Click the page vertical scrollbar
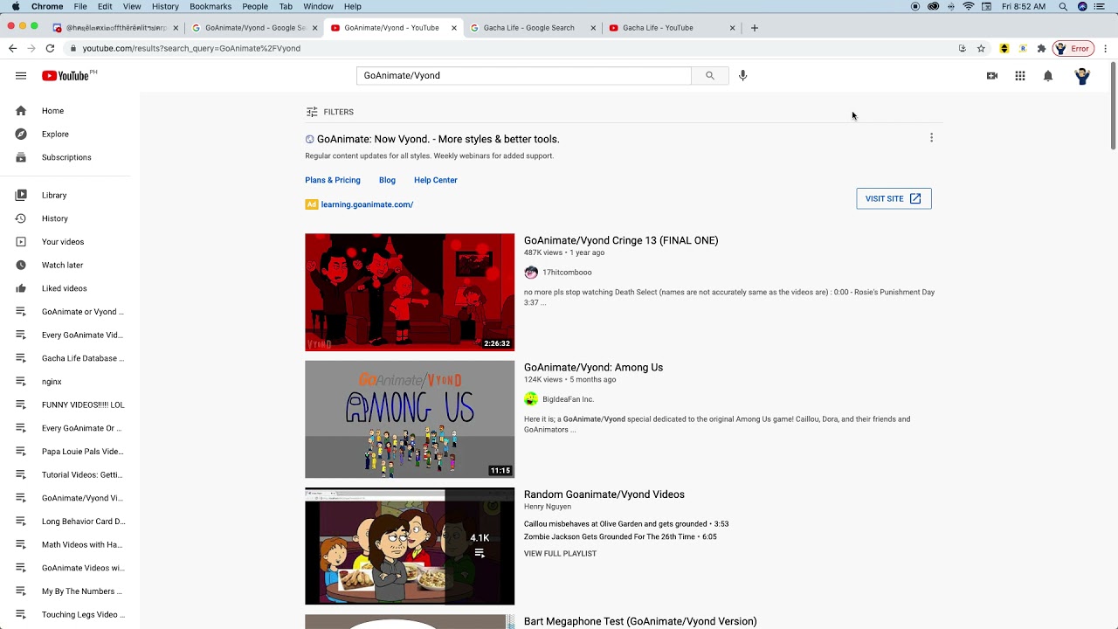The width and height of the screenshot is (1118, 629). click(1113, 105)
